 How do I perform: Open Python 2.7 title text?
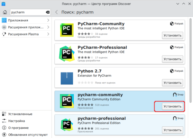90,71
